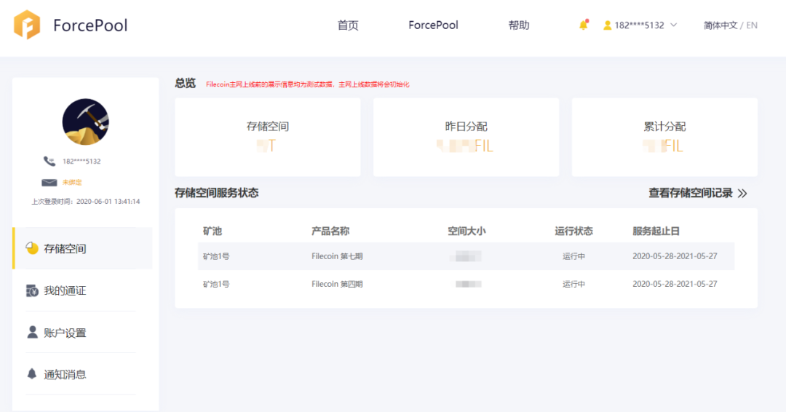This screenshot has height=412, width=786.
Task: Click the 累计分配 overview card
Action: (x=664, y=138)
